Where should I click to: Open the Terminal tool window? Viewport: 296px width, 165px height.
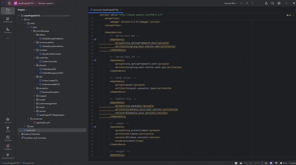click(x=8, y=138)
